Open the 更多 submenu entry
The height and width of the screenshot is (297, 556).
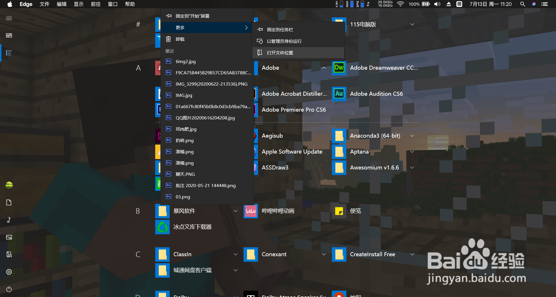point(207,27)
